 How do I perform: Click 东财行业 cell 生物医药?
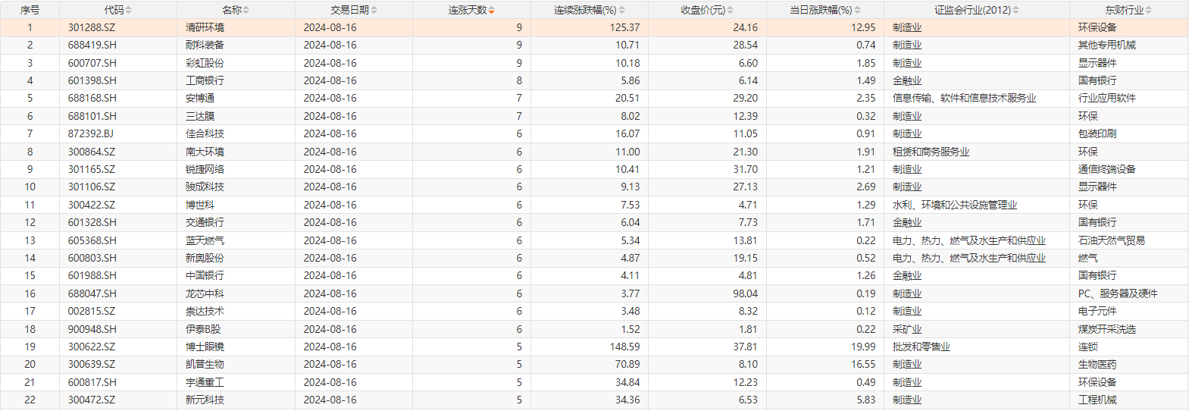[1097, 364]
